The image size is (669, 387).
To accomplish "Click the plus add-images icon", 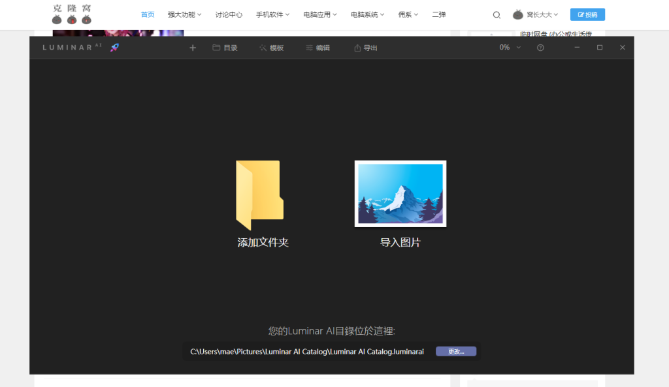I will (193, 48).
